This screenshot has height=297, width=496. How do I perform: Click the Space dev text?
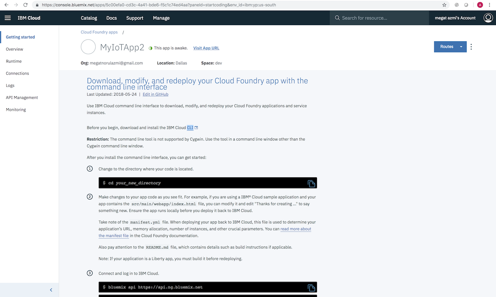[x=212, y=63]
